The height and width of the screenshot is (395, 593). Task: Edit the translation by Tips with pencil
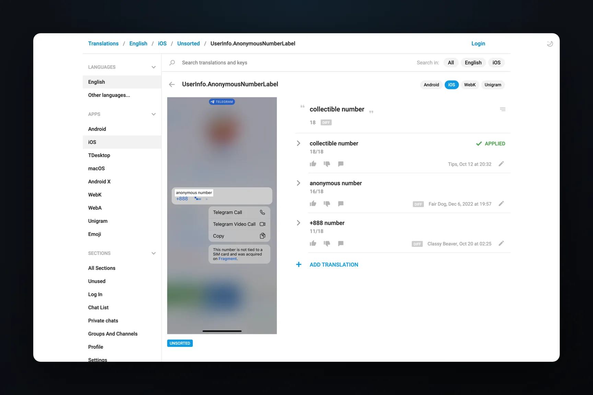[501, 164]
